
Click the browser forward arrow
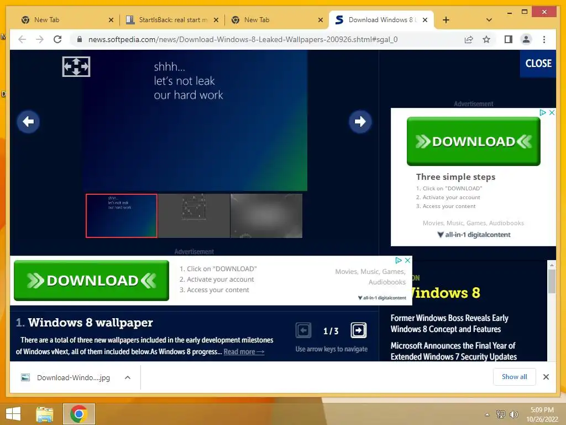pos(40,39)
